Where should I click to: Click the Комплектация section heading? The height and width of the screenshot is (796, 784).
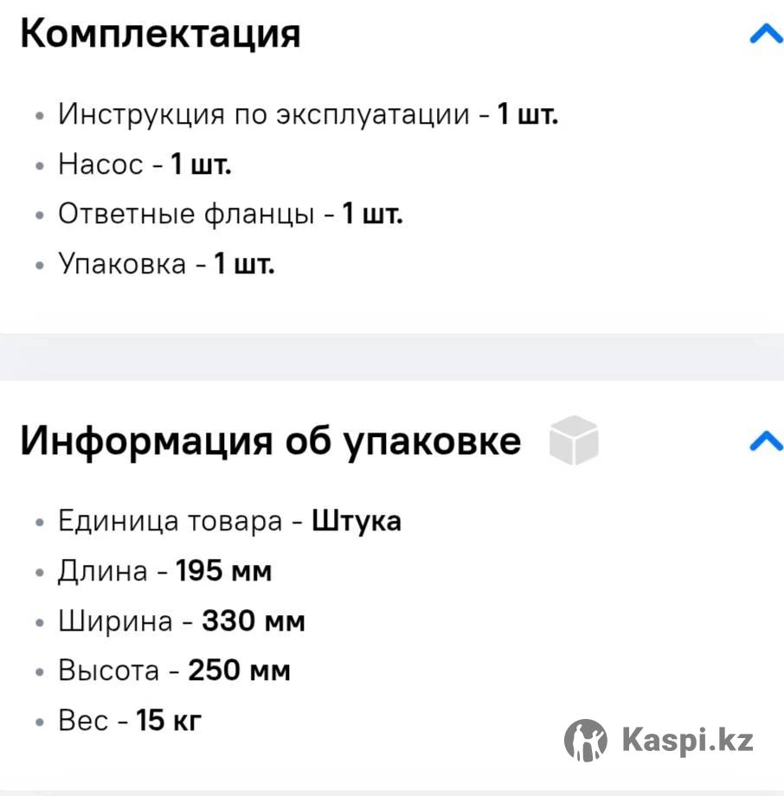(x=160, y=35)
